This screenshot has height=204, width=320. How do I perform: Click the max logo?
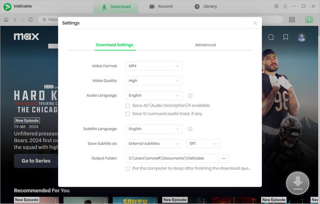click(27, 37)
